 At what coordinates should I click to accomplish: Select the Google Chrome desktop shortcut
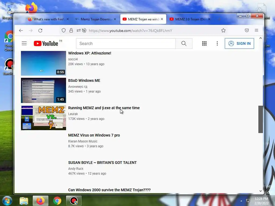point(8,41)
